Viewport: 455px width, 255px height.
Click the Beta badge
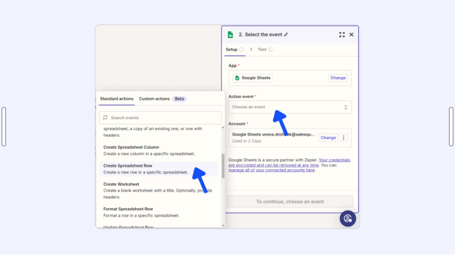(x=179, y=99)
